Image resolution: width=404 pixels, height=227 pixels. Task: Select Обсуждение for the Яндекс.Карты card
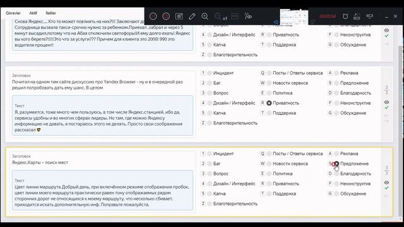[x=336, y=194]
